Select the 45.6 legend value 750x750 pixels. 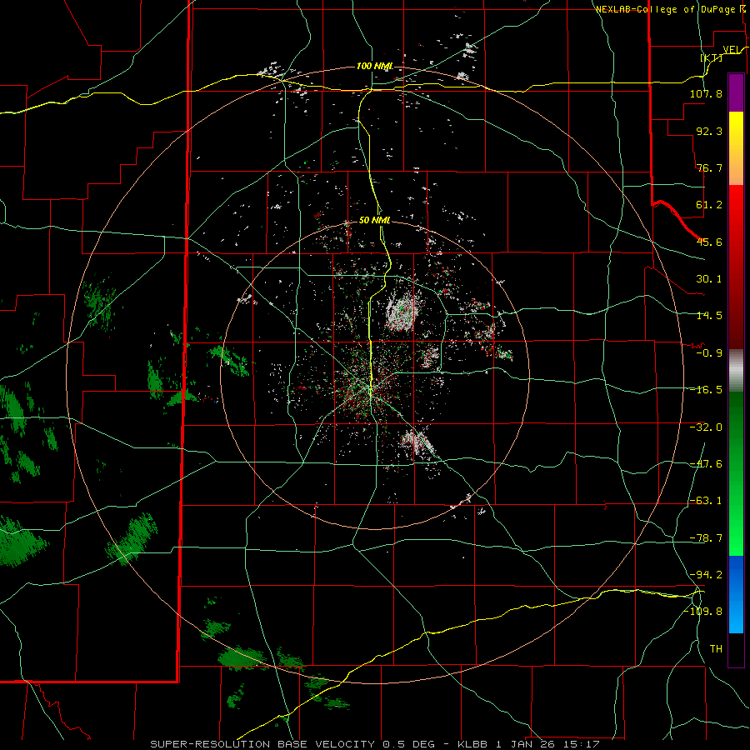[709, 242]
